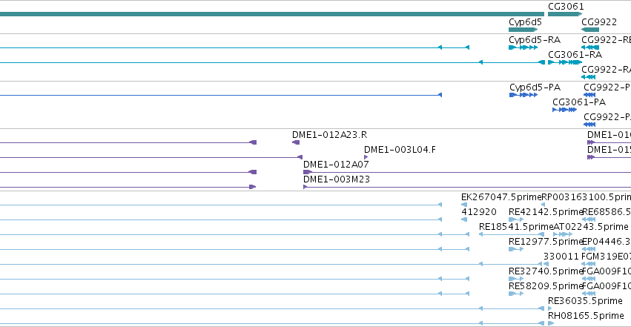Click the 412920 EST label
631x327 pixels.
point(479,212)
